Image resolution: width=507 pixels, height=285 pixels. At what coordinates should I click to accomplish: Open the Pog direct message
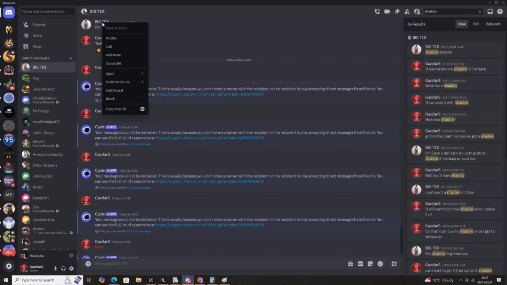coord(48,78)
